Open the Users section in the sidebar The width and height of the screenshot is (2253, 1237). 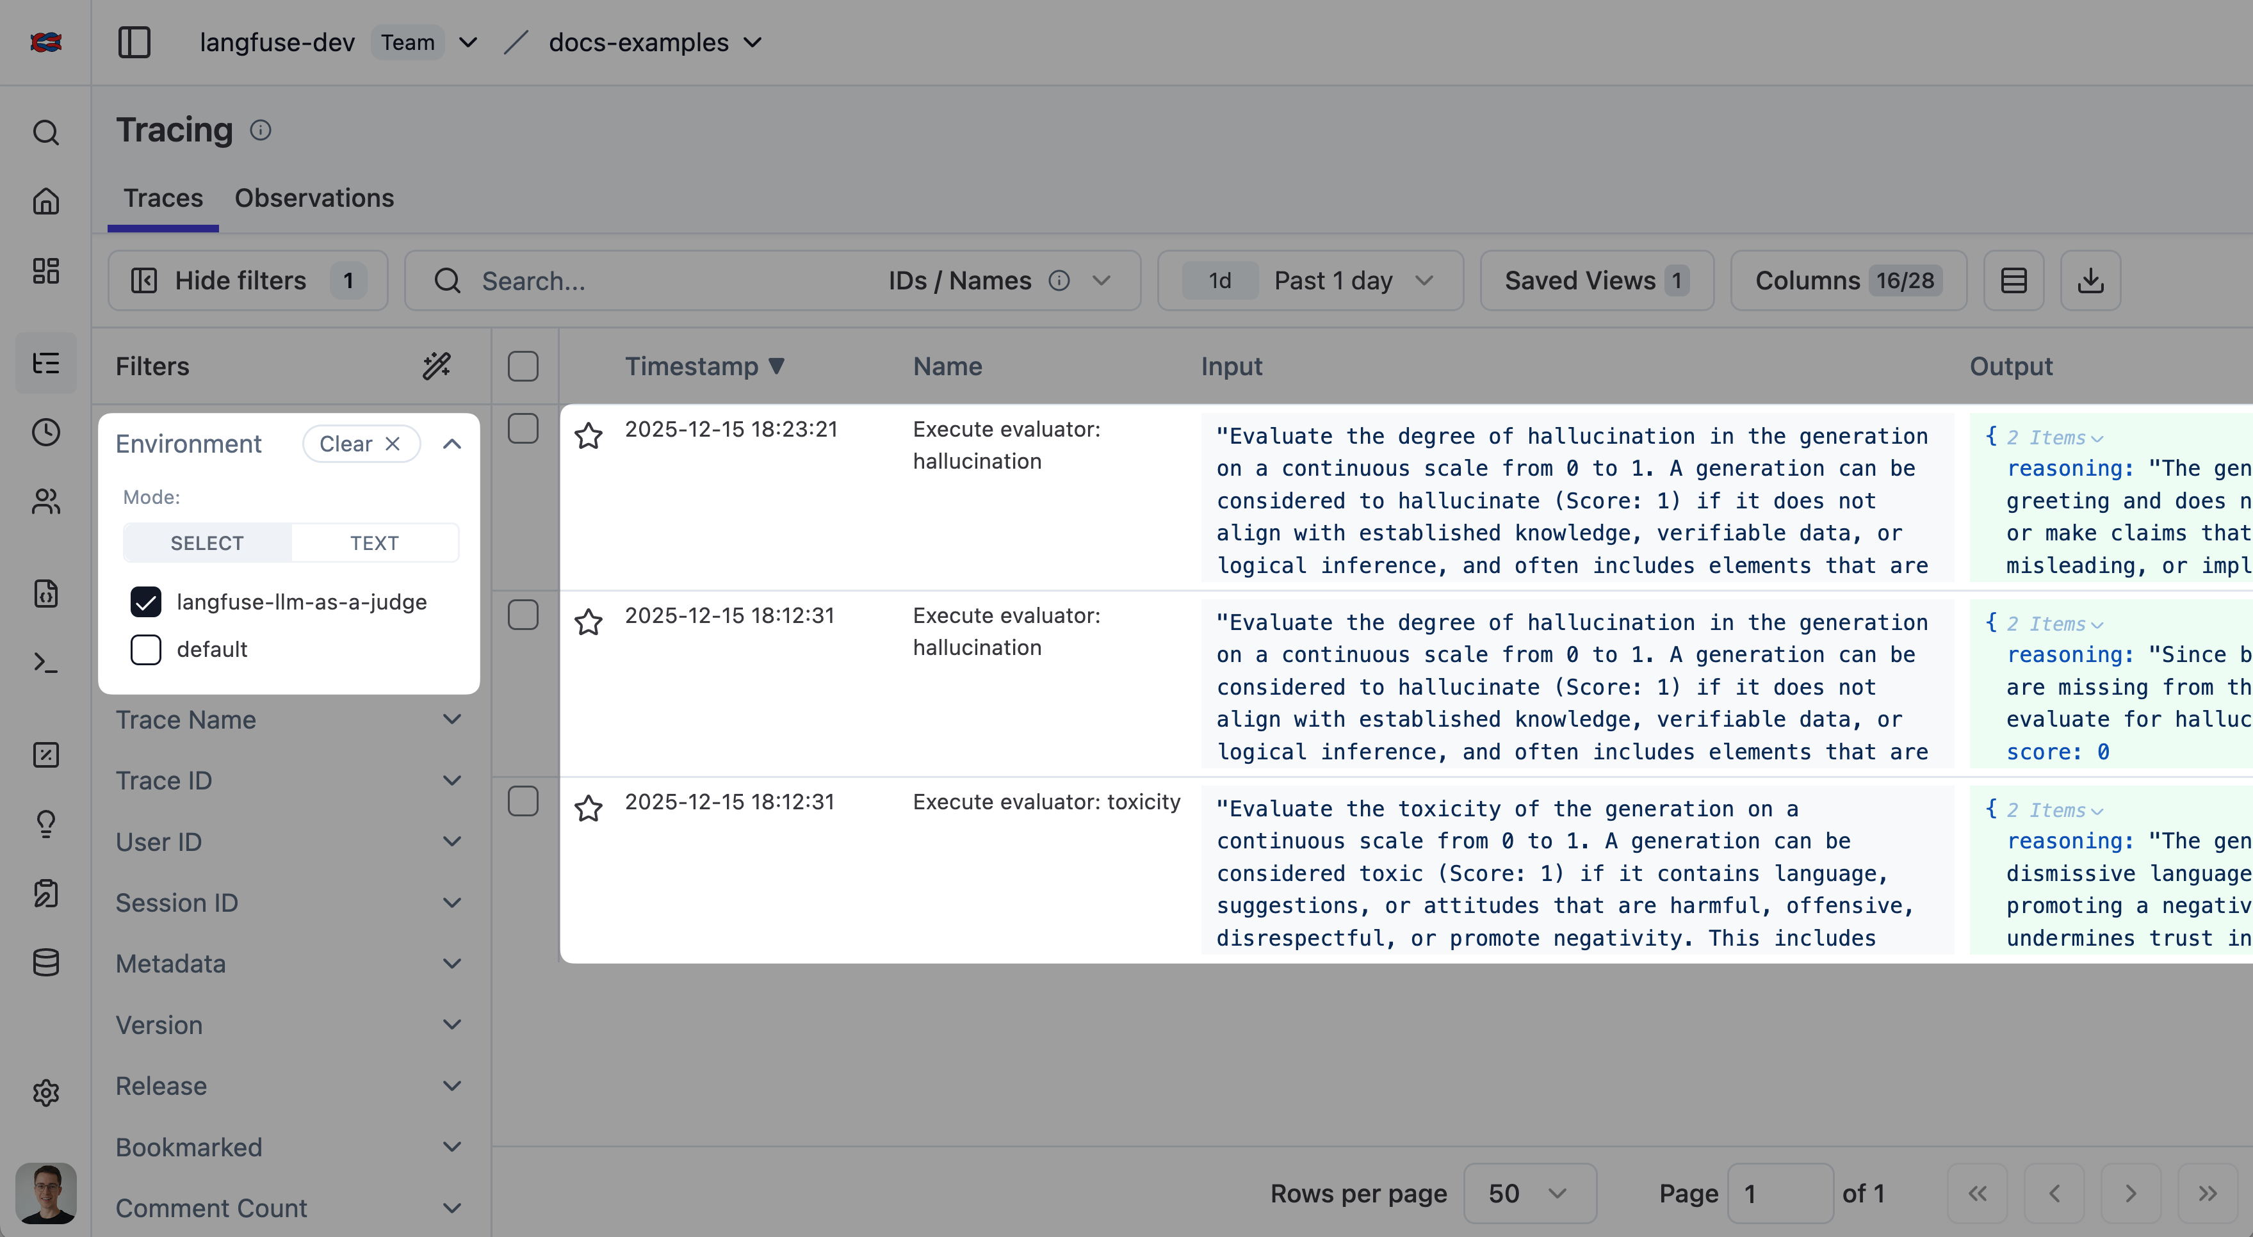pos(45,501)
